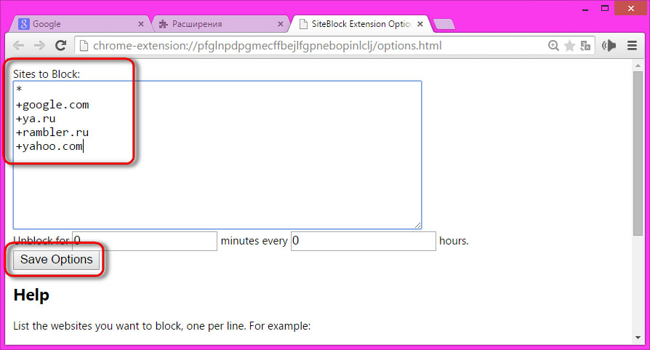Go forward using the browser forward arrow
This screenshot has width=650, height=350.
tap(39, 46)
